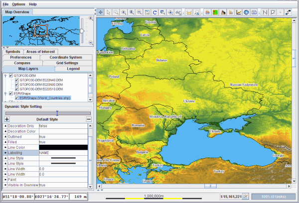The height and width of the screenshot is (203, 299).
Task: Click the Refresh map icon
Action: [x=155, y=11]
